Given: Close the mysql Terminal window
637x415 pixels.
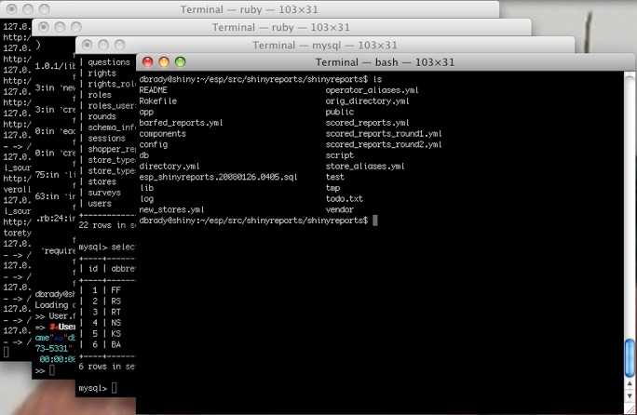Looking at the screenshot, I should tap(87, 45).
